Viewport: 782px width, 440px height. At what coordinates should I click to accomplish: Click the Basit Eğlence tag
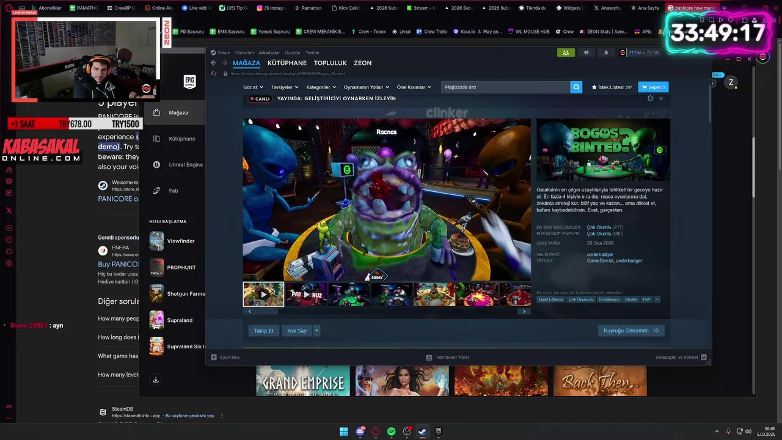click(x=551, y=299)
